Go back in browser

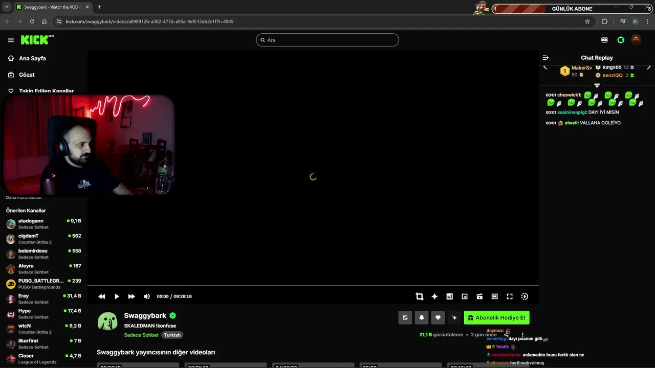click(8, 21)
